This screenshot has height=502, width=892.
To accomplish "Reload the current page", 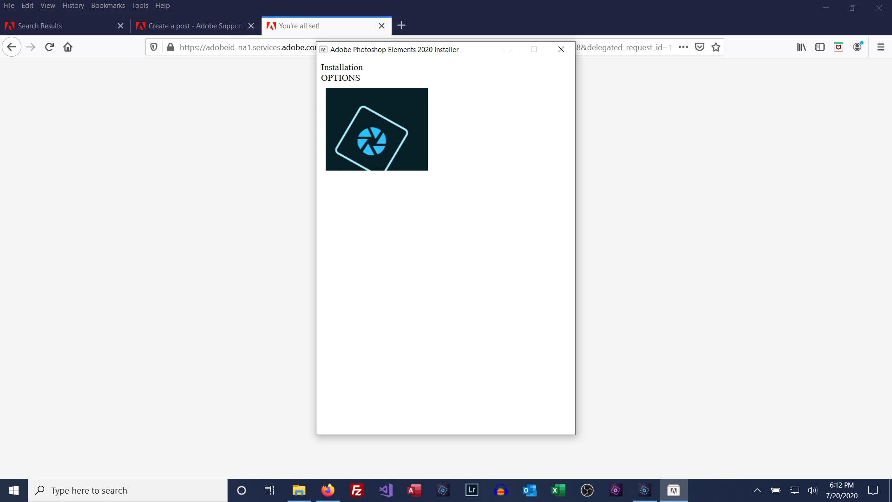I will (49, 47).
